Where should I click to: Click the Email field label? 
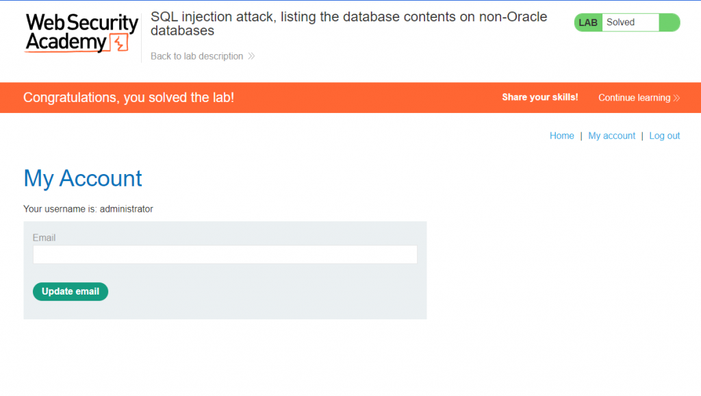[44, 238]
